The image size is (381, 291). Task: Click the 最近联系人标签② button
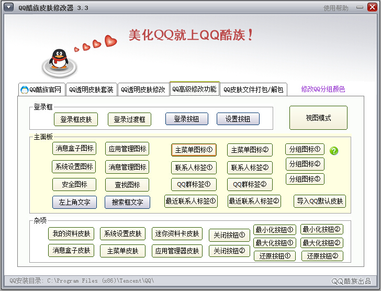coord(254,201)
